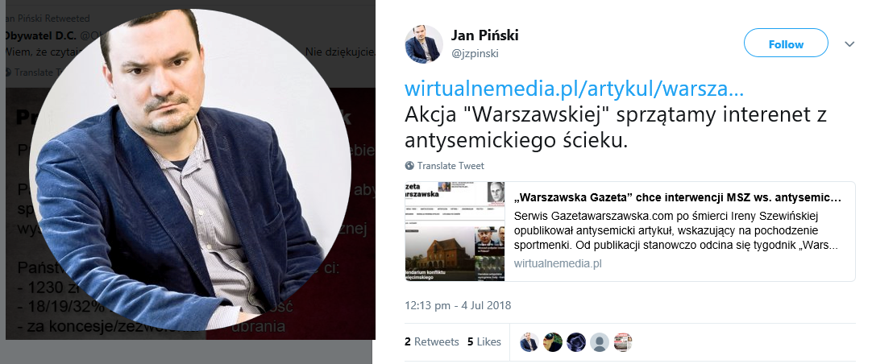
Task: Click the liker avatar with the blue jacket
Action: [529, 342]
